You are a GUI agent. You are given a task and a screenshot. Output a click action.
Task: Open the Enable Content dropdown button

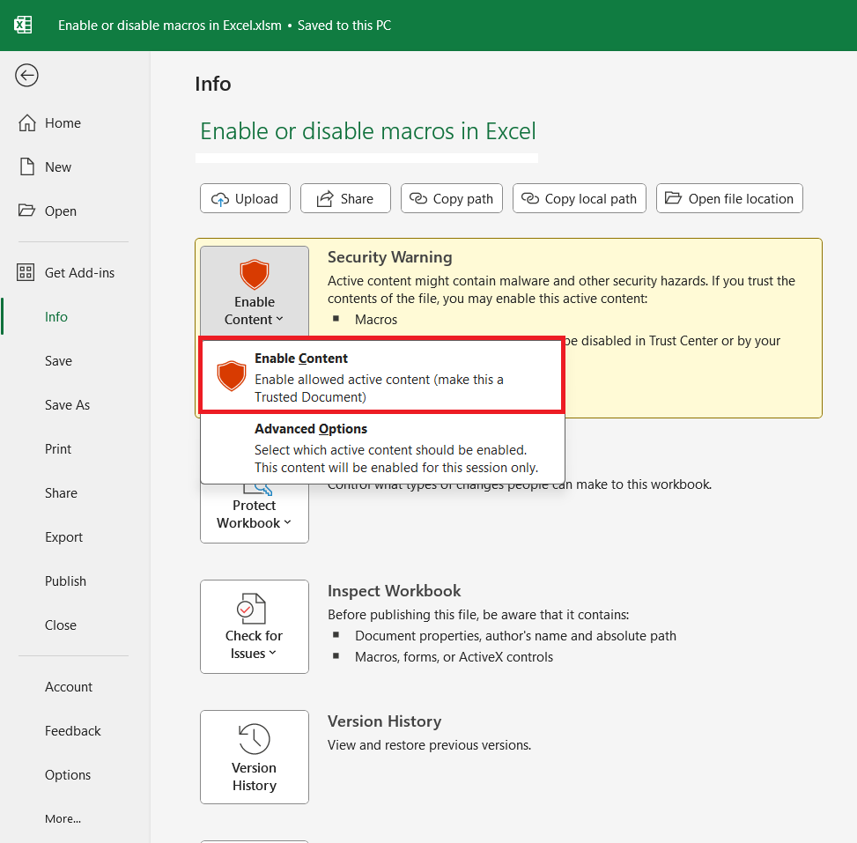255,291
